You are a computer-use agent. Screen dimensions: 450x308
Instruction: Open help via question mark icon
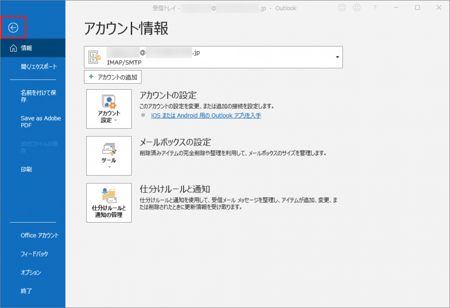tap(375, 8)
